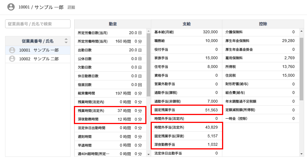Select employee 10001 サンプル 一郎 in list
This screenshot has width=307, height=159.
(x=38, y=50)
